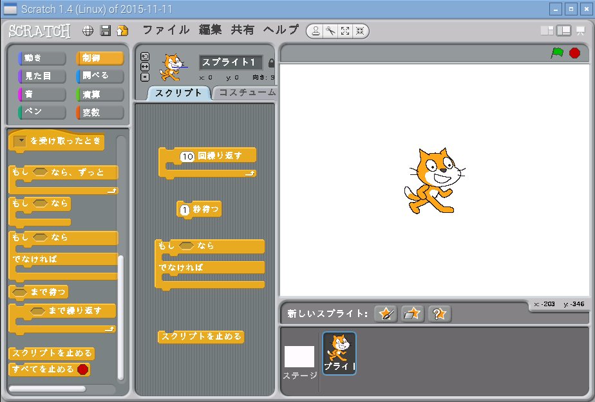Select the 演算 block category
The height and width of the screenshot is (402, 595).
coord(100,95)
